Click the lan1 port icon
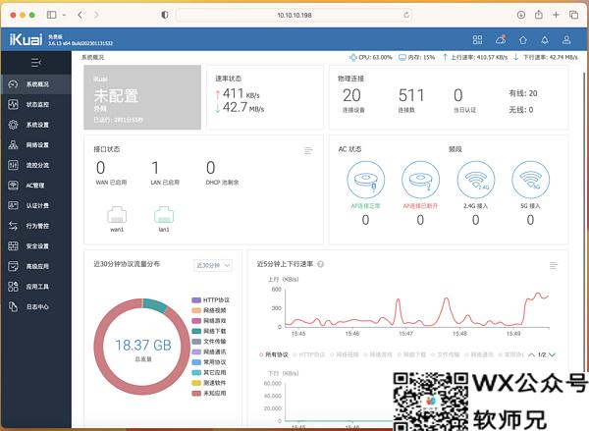This screenshot has width=589, height=431. point(163,215)
